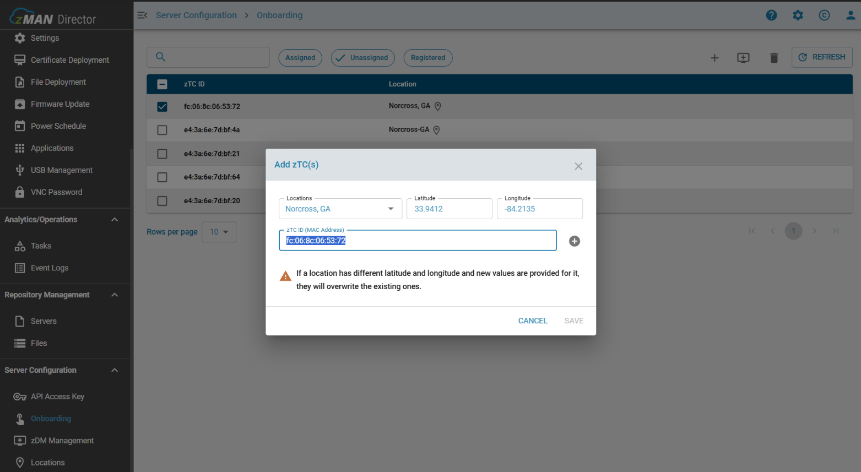Select the e4:3a:6e:7d:bf:4a row checkbox
The image size is (861, 472).
click(x=162, y=130)
